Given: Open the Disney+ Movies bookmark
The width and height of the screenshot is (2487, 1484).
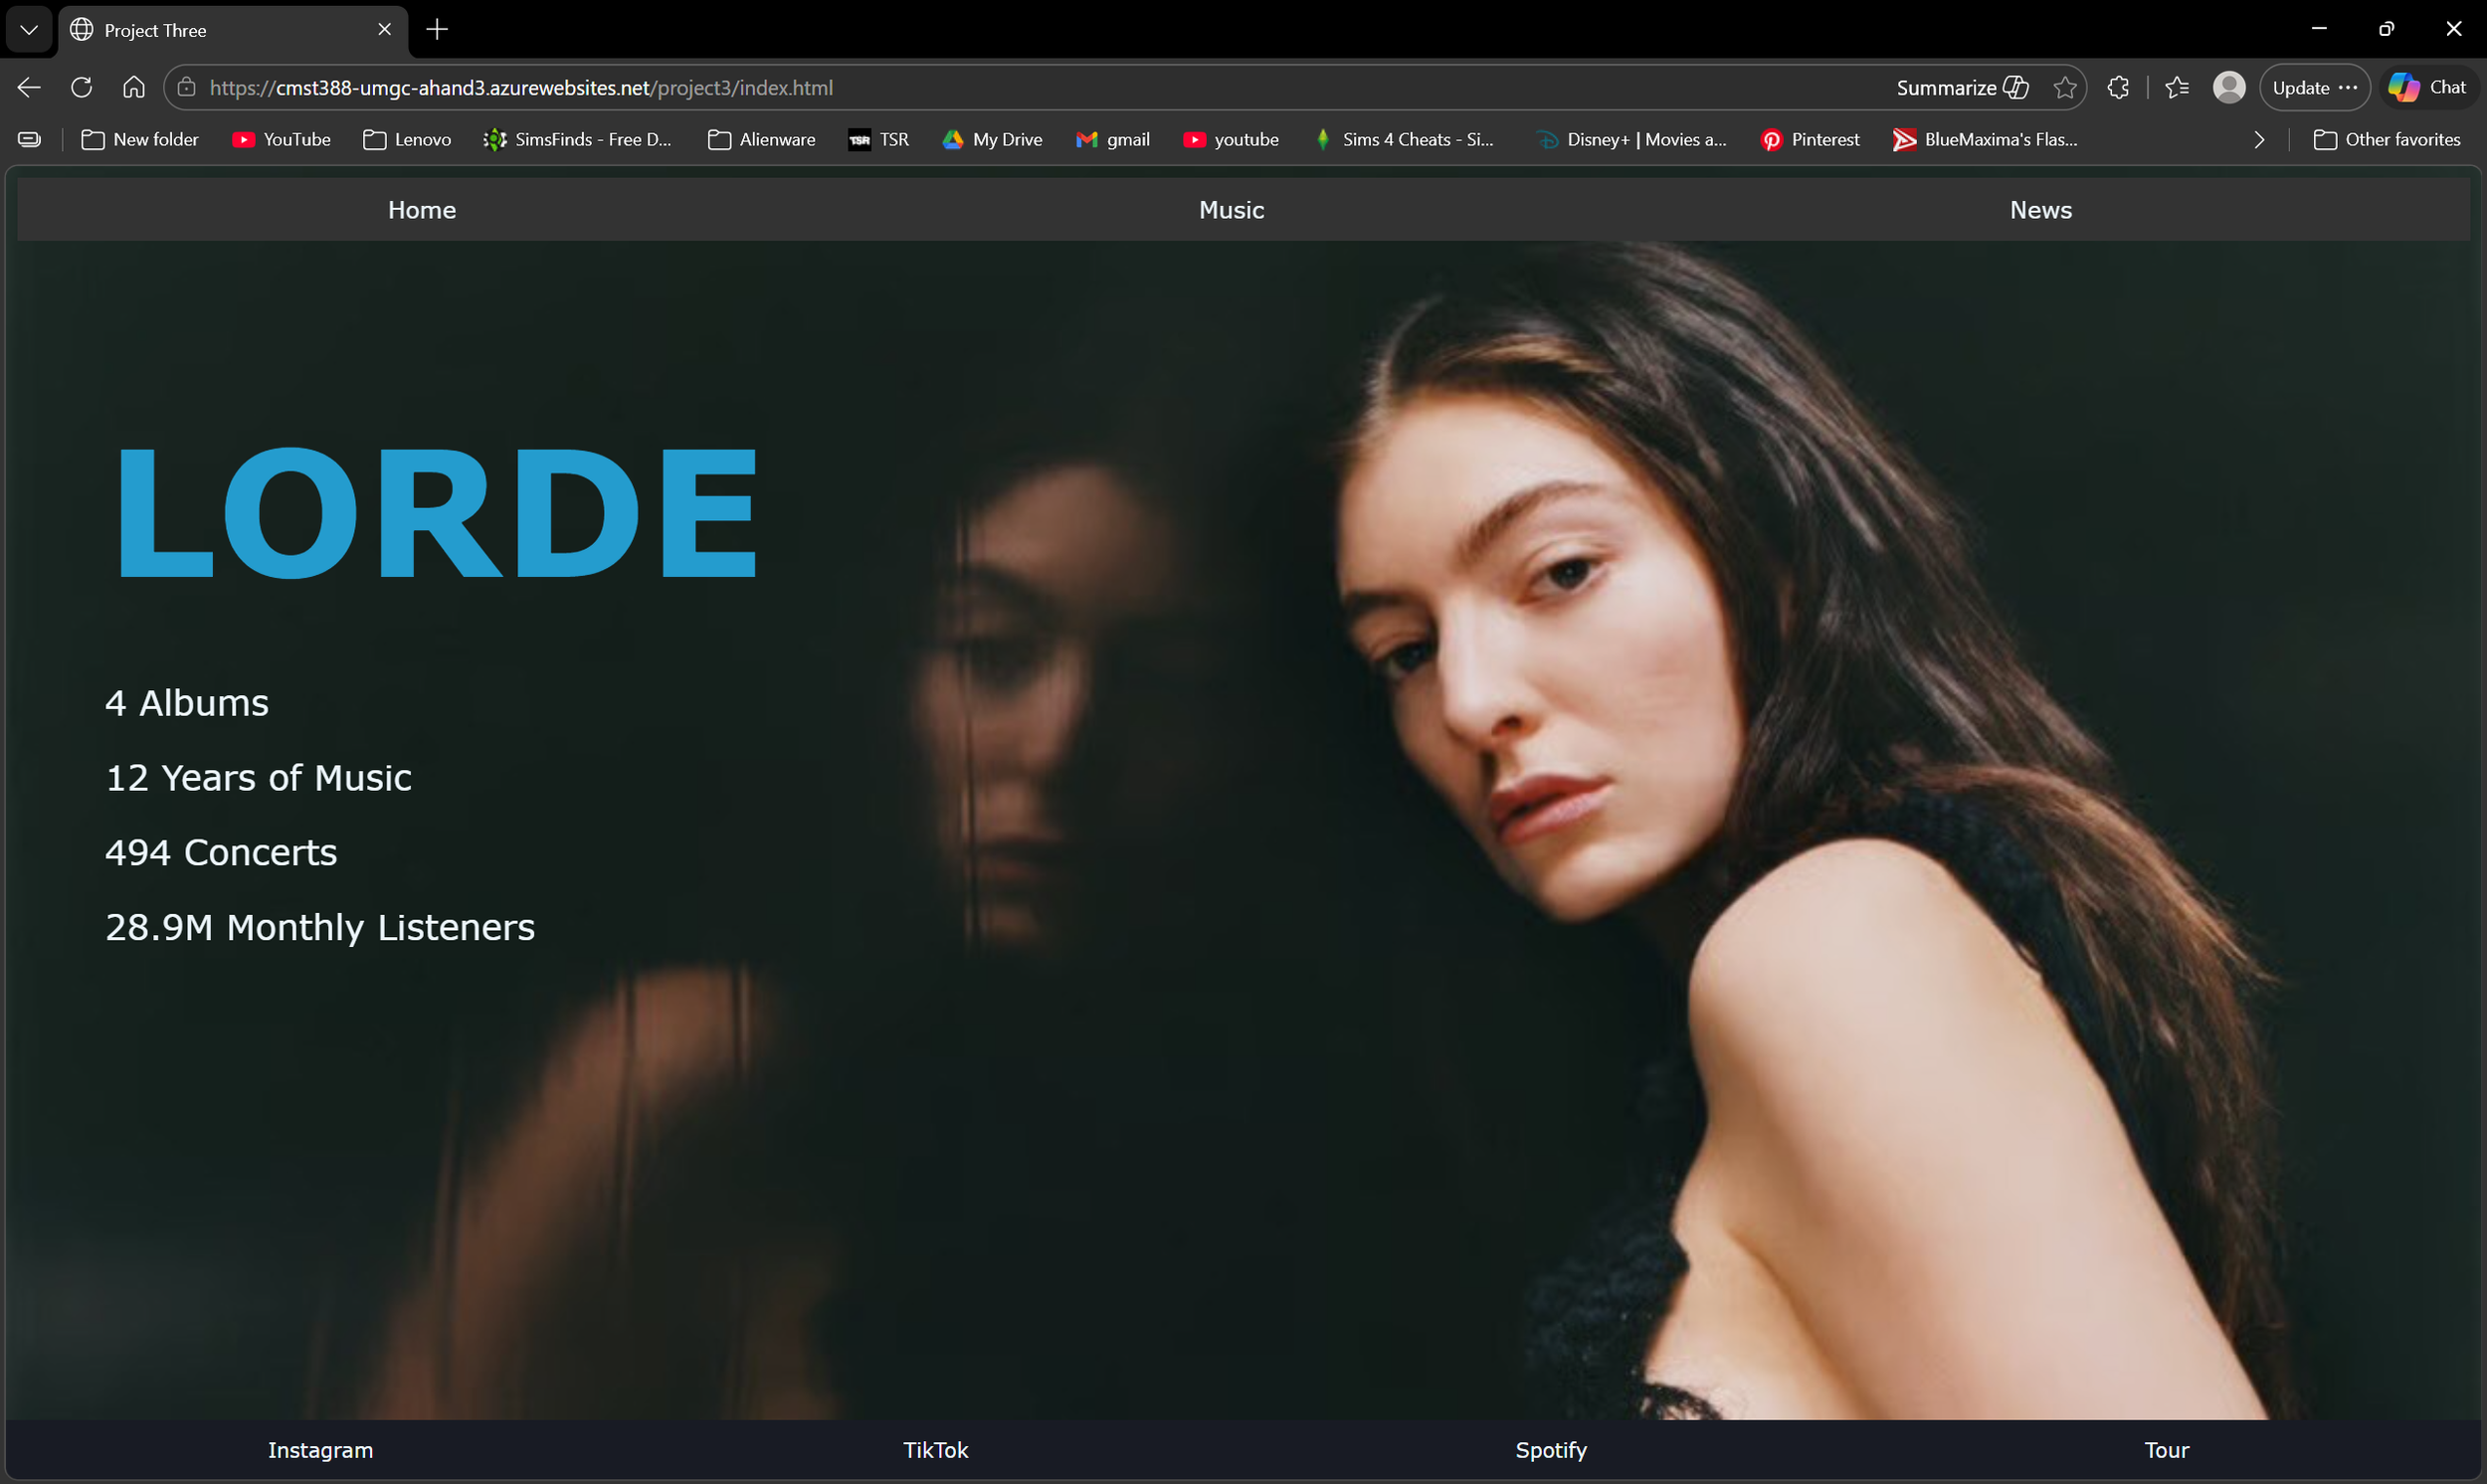Looking at the screenshot, I should coord(1632,140).
